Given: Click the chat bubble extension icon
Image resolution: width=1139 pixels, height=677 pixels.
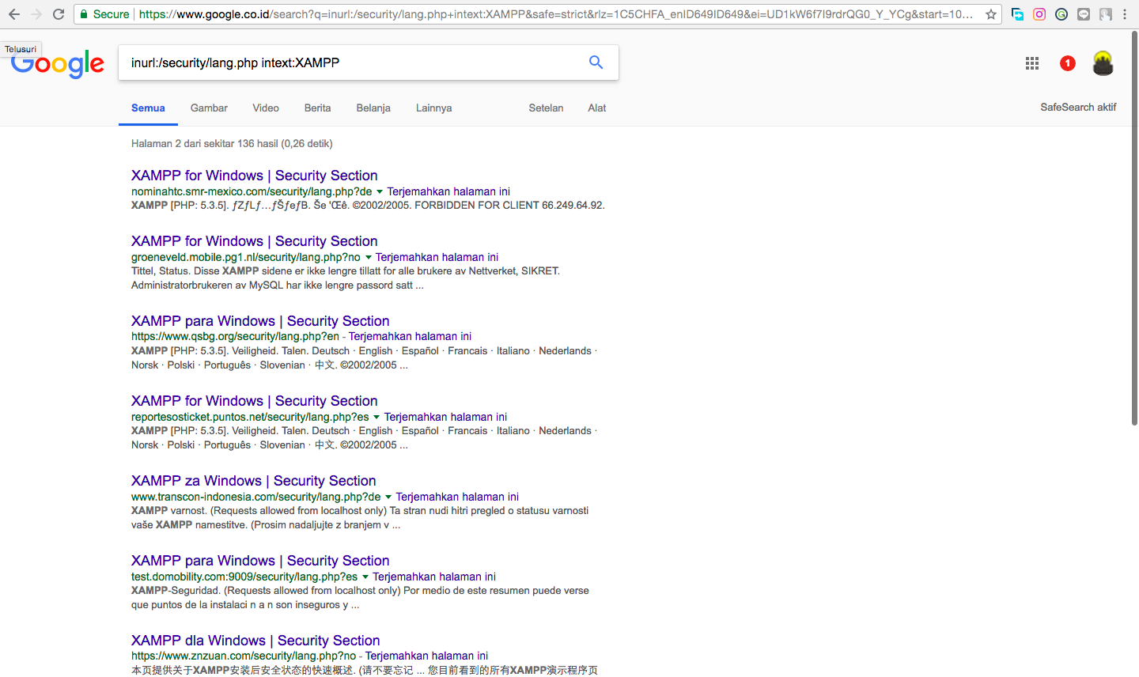Looking at the screenshot, I should coord(1084,14).
